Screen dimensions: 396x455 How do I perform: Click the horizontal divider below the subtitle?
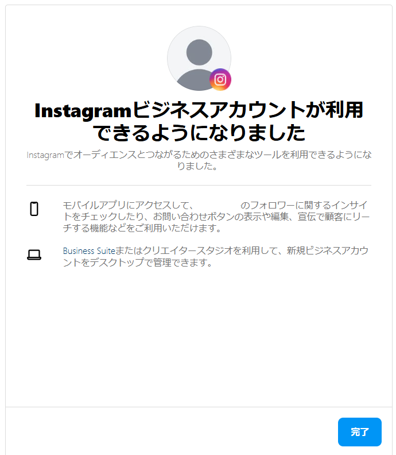(x=199, y=185)
